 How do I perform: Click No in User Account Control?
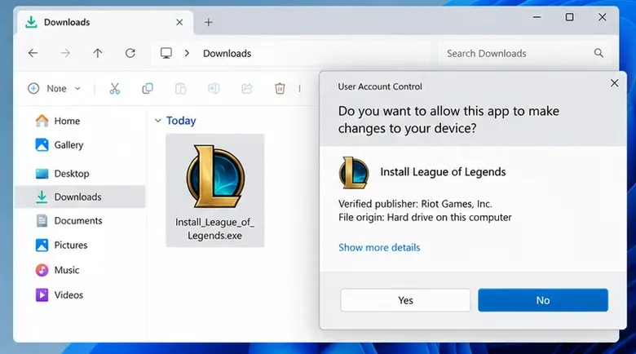(543, 300)
